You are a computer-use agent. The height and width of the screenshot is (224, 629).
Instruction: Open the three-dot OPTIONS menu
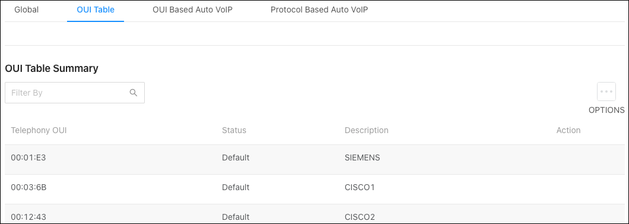(606, 92)
